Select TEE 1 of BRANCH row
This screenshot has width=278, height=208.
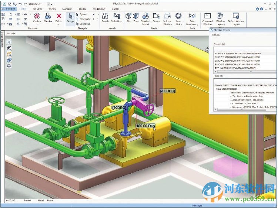245,68
